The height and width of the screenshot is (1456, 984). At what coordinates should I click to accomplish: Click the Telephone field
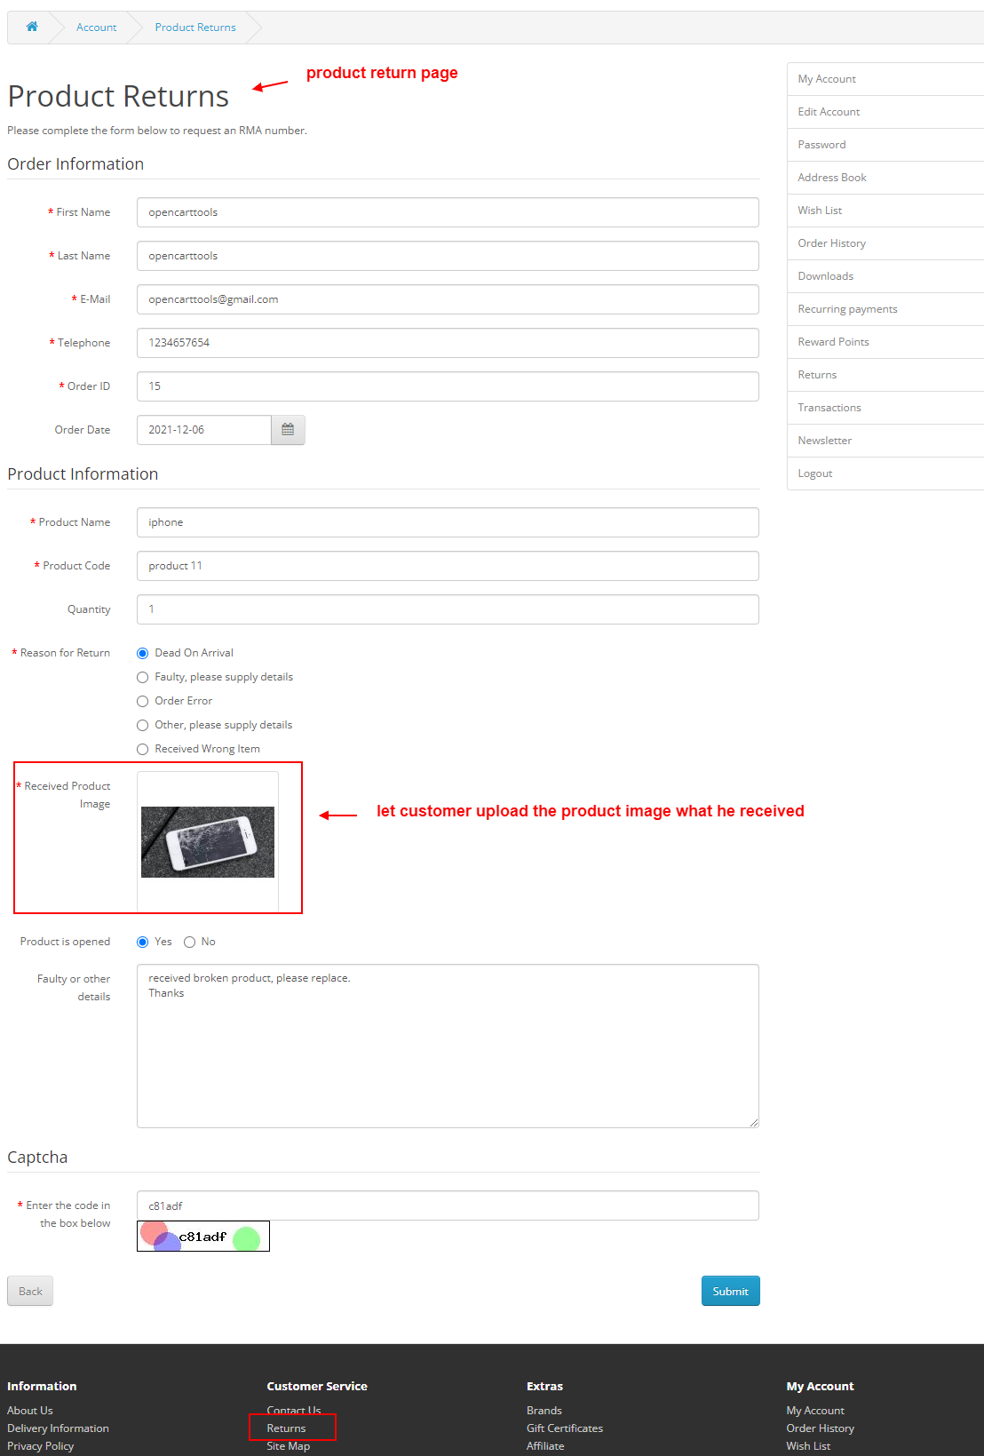(x=448, y=343)
